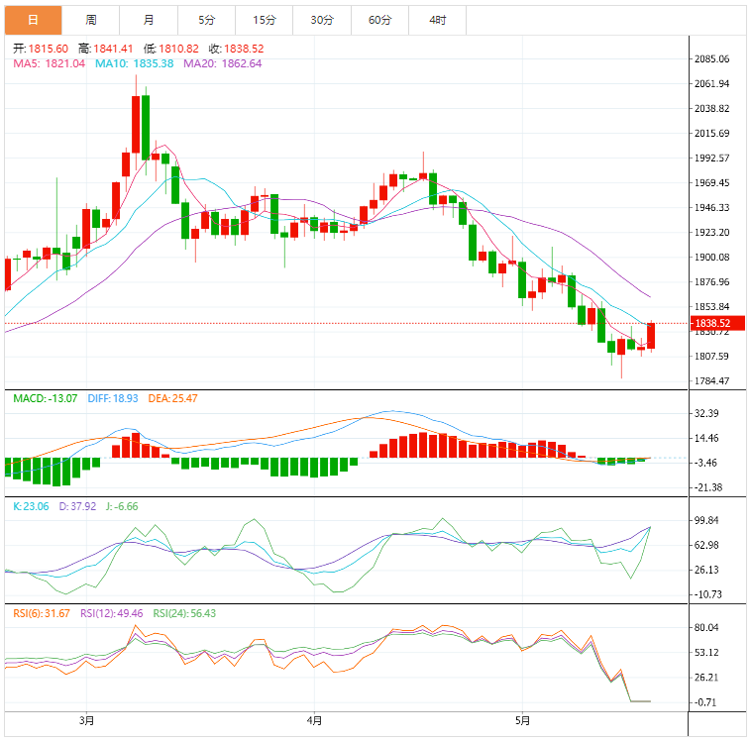This screenshot has height=741, width=751.
Task: Click the 80.04 RSI axis label
Action: [x=706, y=627]
